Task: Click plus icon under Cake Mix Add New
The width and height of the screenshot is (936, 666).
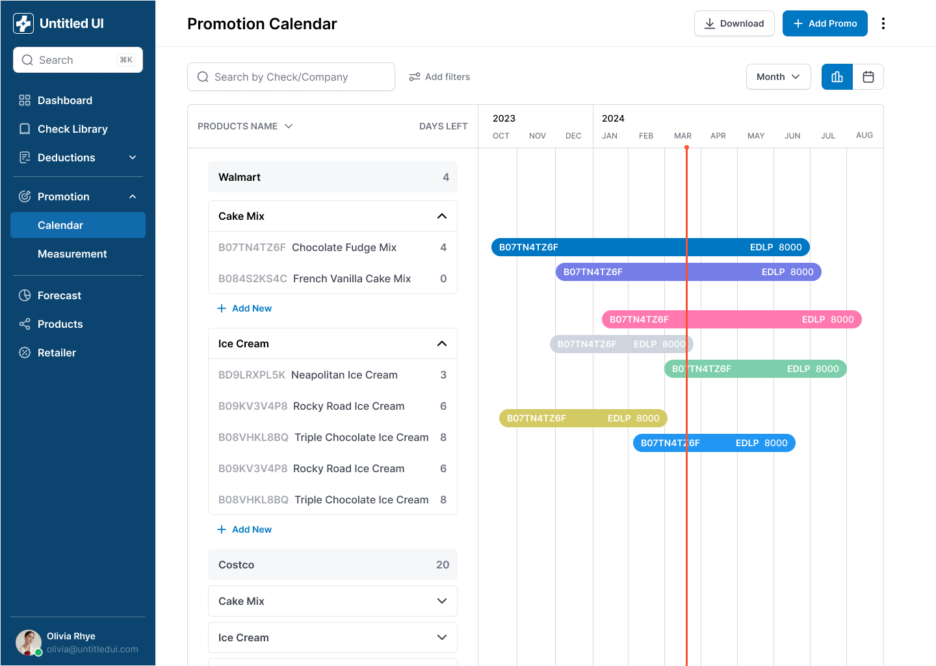Action: [222, 308]
